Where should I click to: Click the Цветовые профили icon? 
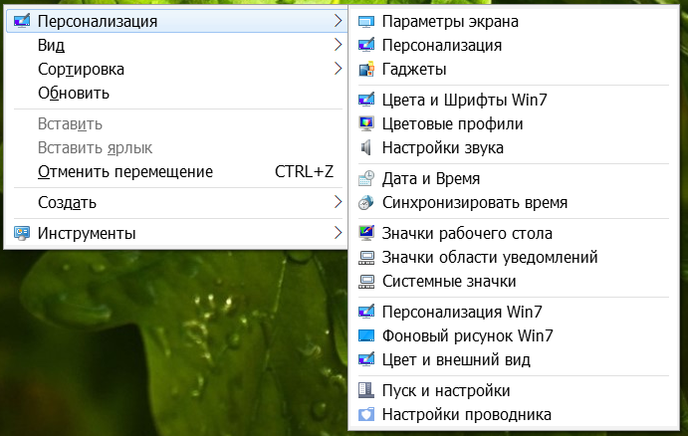pos(366,124)
